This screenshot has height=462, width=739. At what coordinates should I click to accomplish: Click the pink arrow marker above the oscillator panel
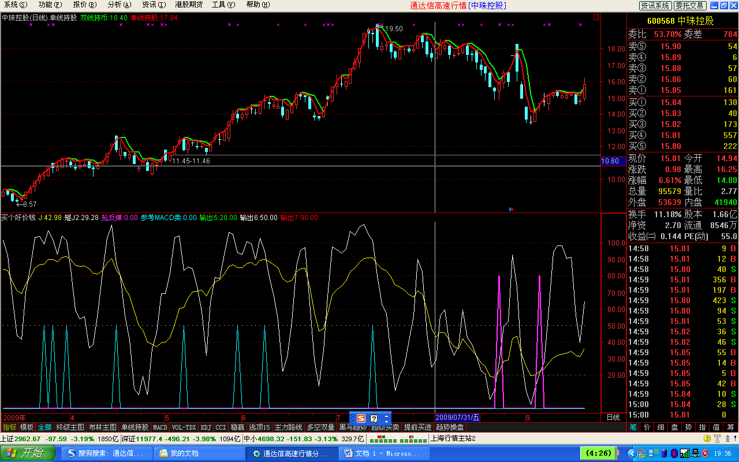[510, 209]
